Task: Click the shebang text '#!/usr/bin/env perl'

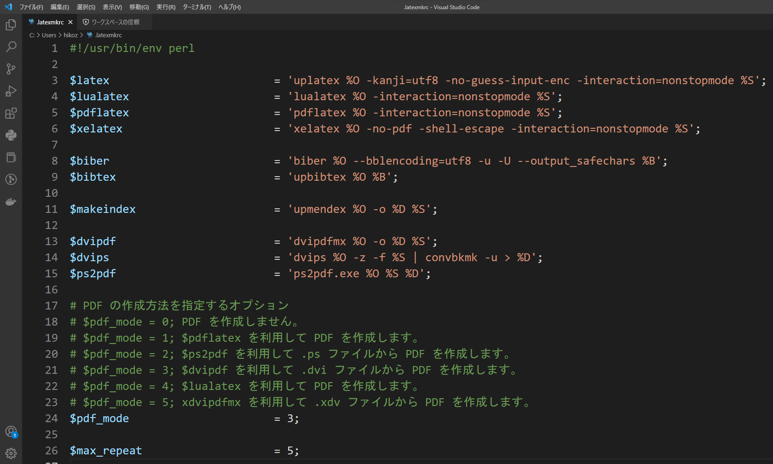Action: coord(132,48)
